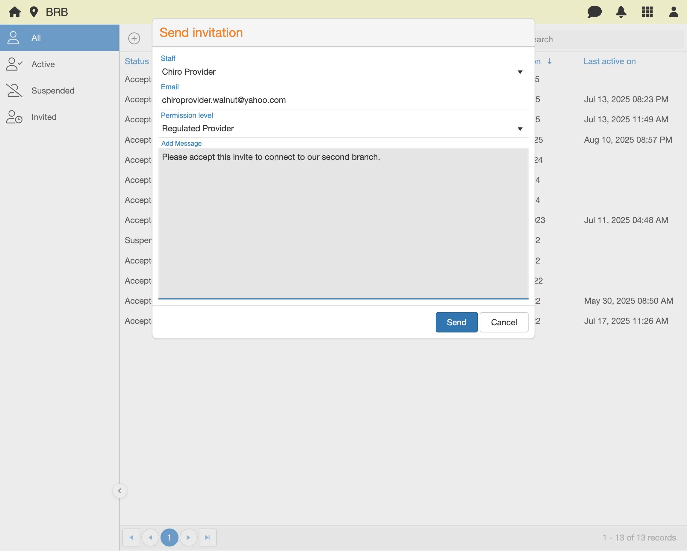The height and width of the screenshot is (551, 687).
Task: Go to the last page
Action: click(x=208, y=538)
